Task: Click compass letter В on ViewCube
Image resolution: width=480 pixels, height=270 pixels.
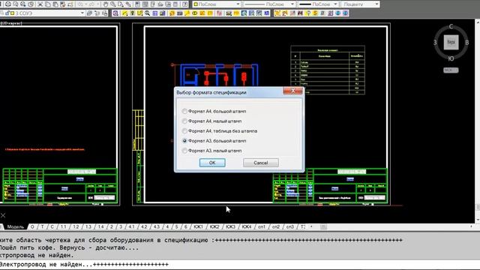Action: pyautogui.click(x=466, y=43)
